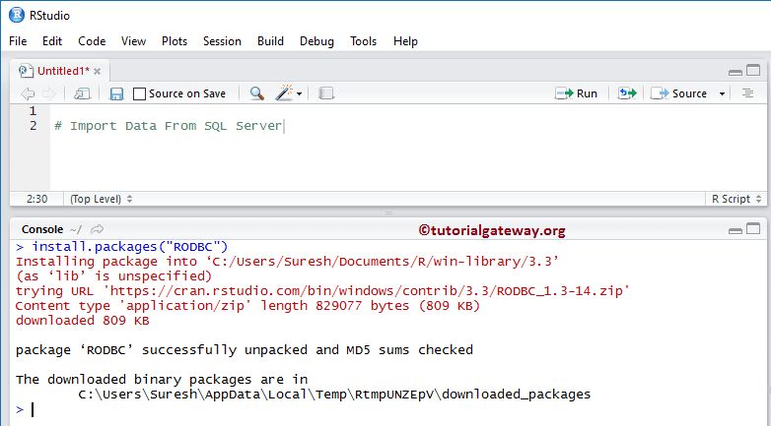Minimize the source editor pane

[x=736, y=72]
